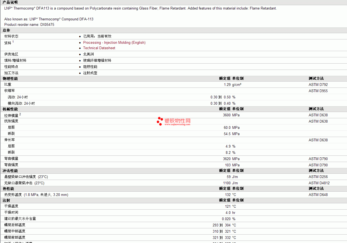Viewport: 347px width, 243px height.
Task: Click elongation value 8.2 %
Action: coord(231,152)
